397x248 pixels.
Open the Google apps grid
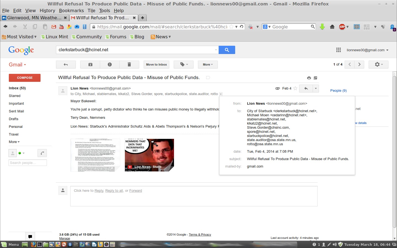click(x=339, y=50)
